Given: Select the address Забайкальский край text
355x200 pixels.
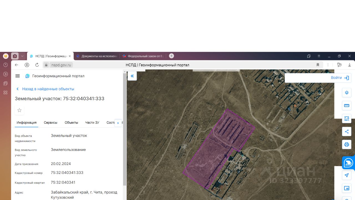Looking at the screenshot, I should pos(84,195).
